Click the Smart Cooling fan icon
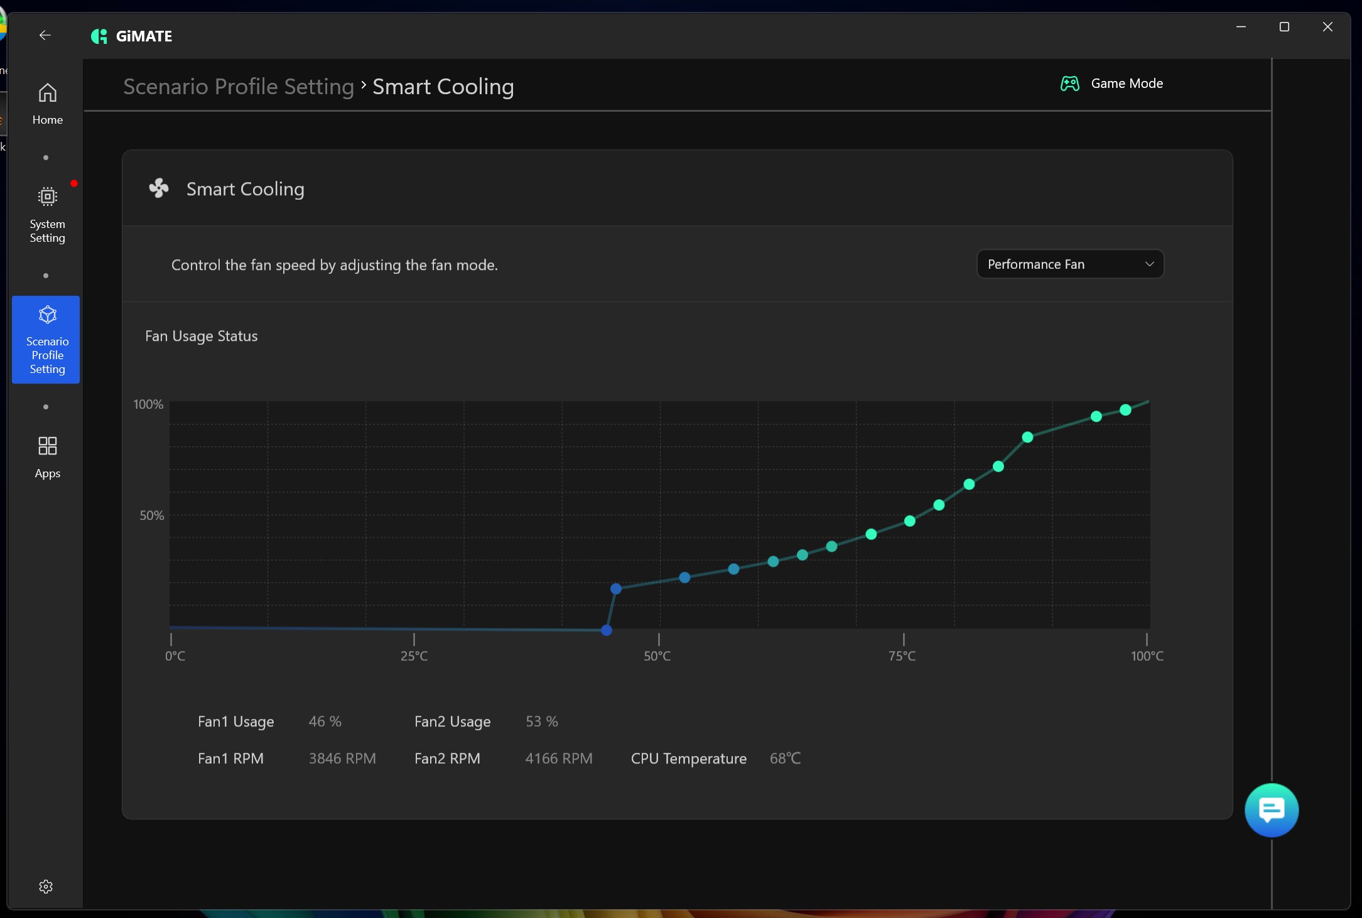This screenshot has height=918, width=1362. point(159,188)
